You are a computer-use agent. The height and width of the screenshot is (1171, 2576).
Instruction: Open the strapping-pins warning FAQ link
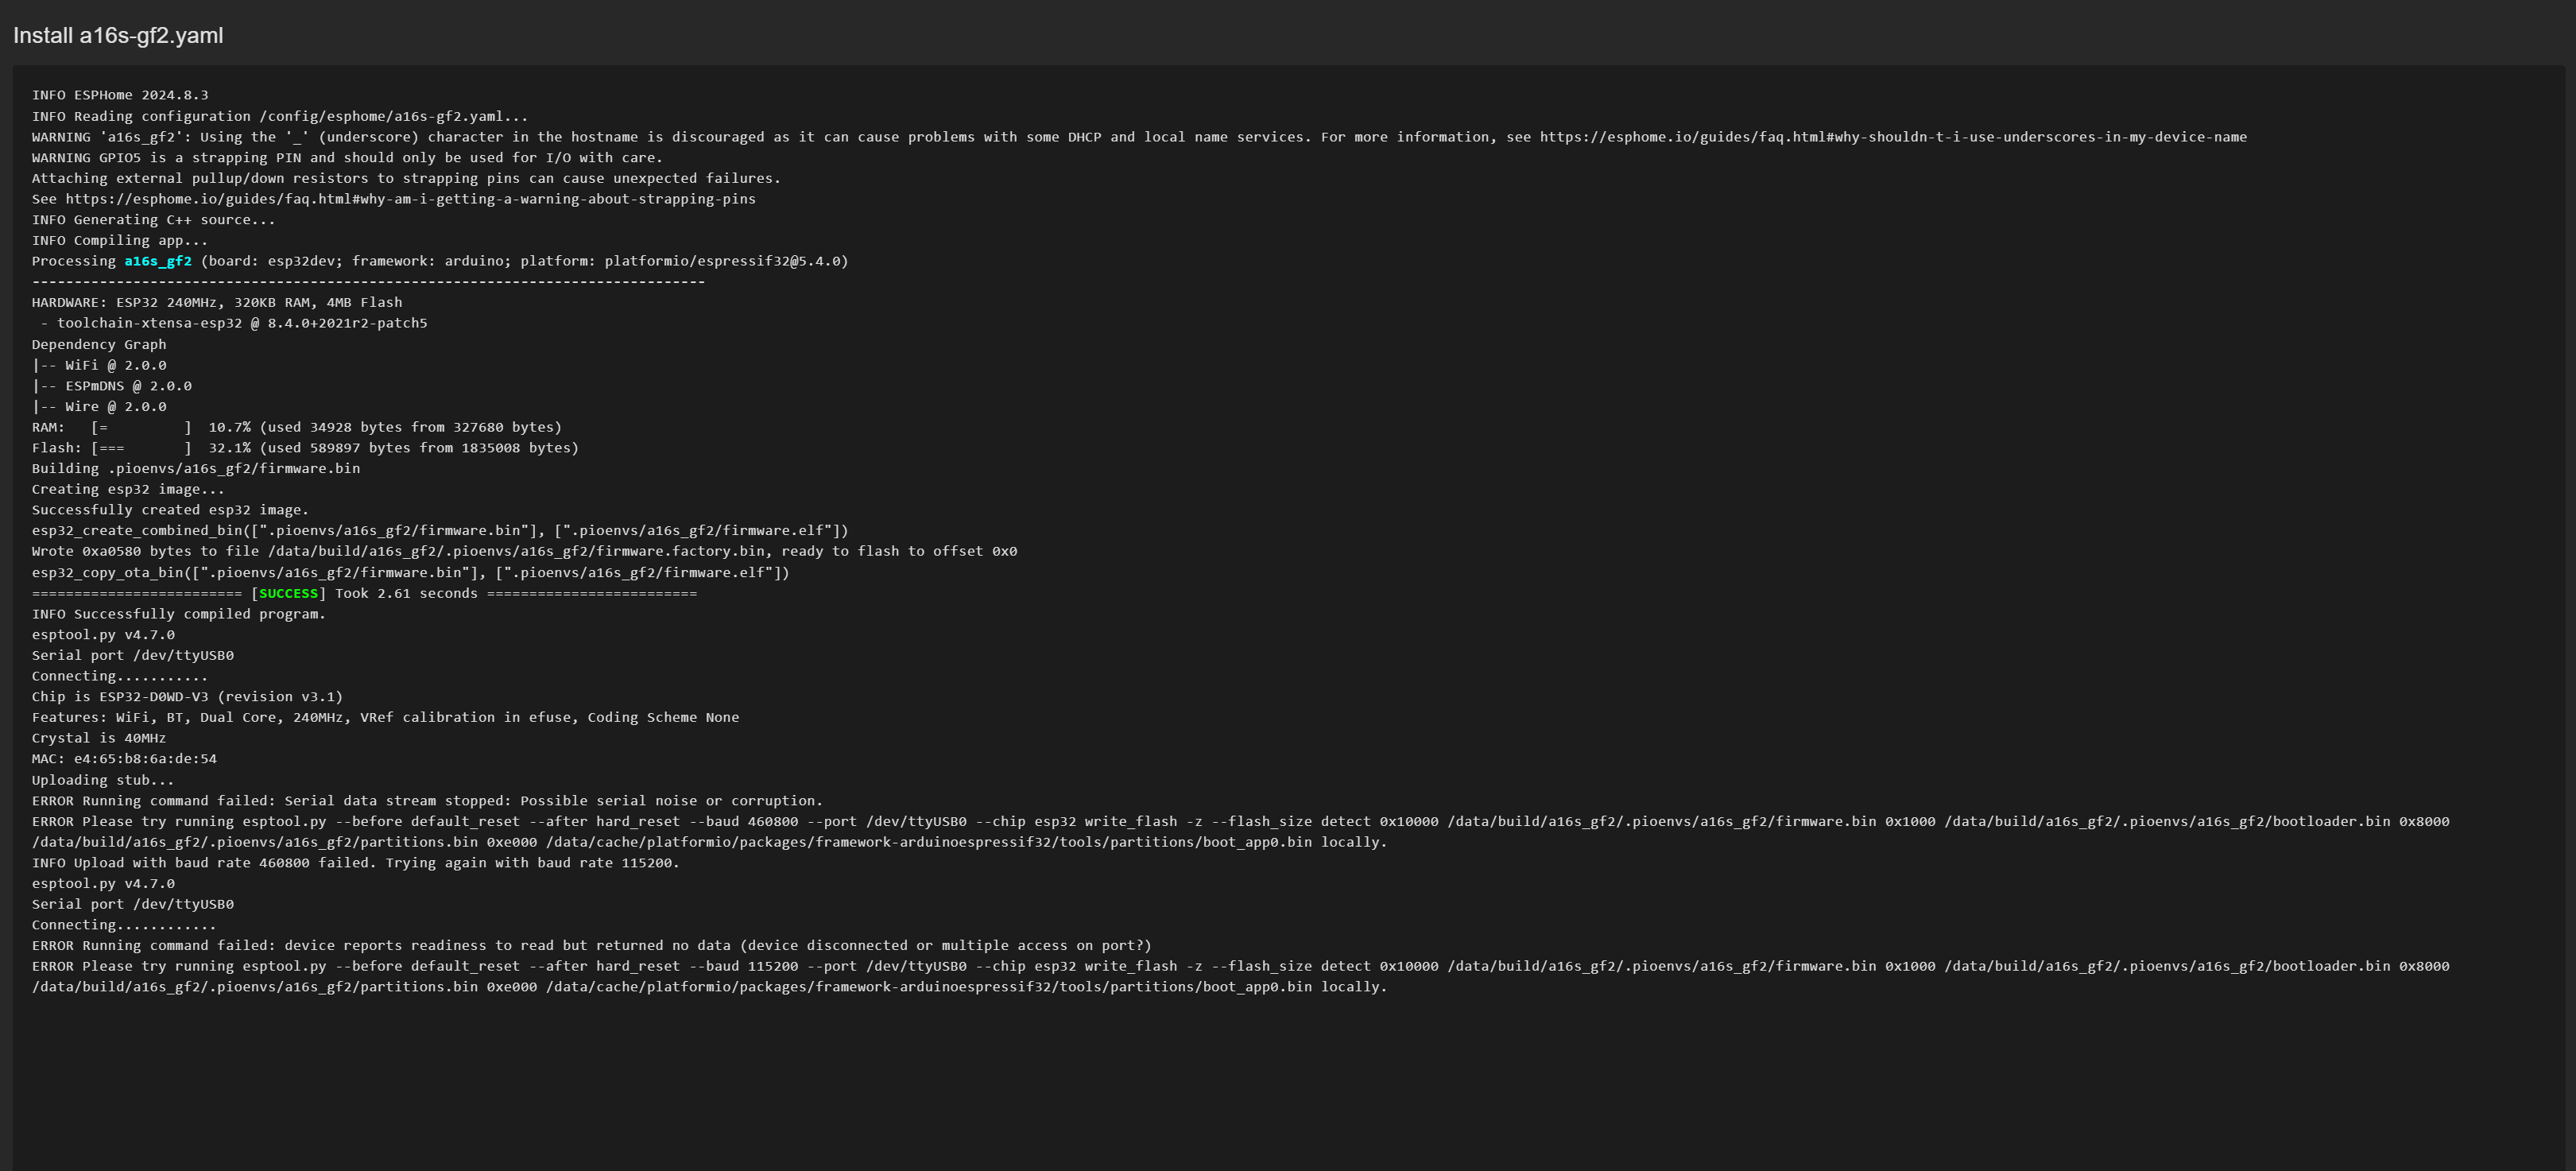410,199
